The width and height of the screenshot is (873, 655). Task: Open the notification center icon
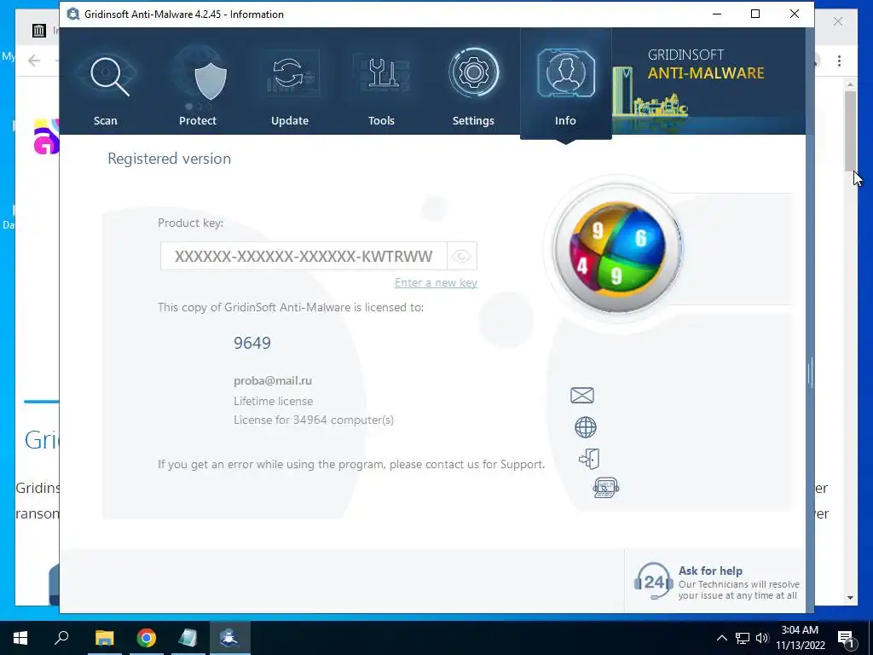point(845,639)
